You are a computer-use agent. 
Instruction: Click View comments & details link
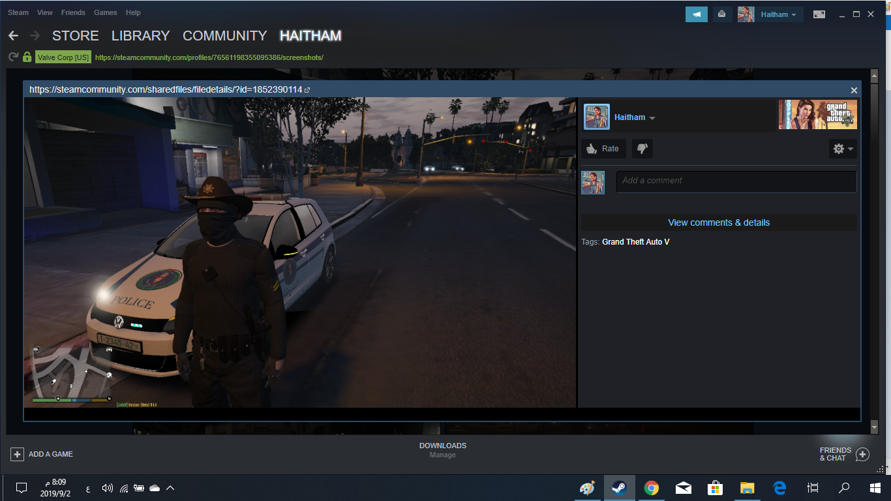coord(719,222)
